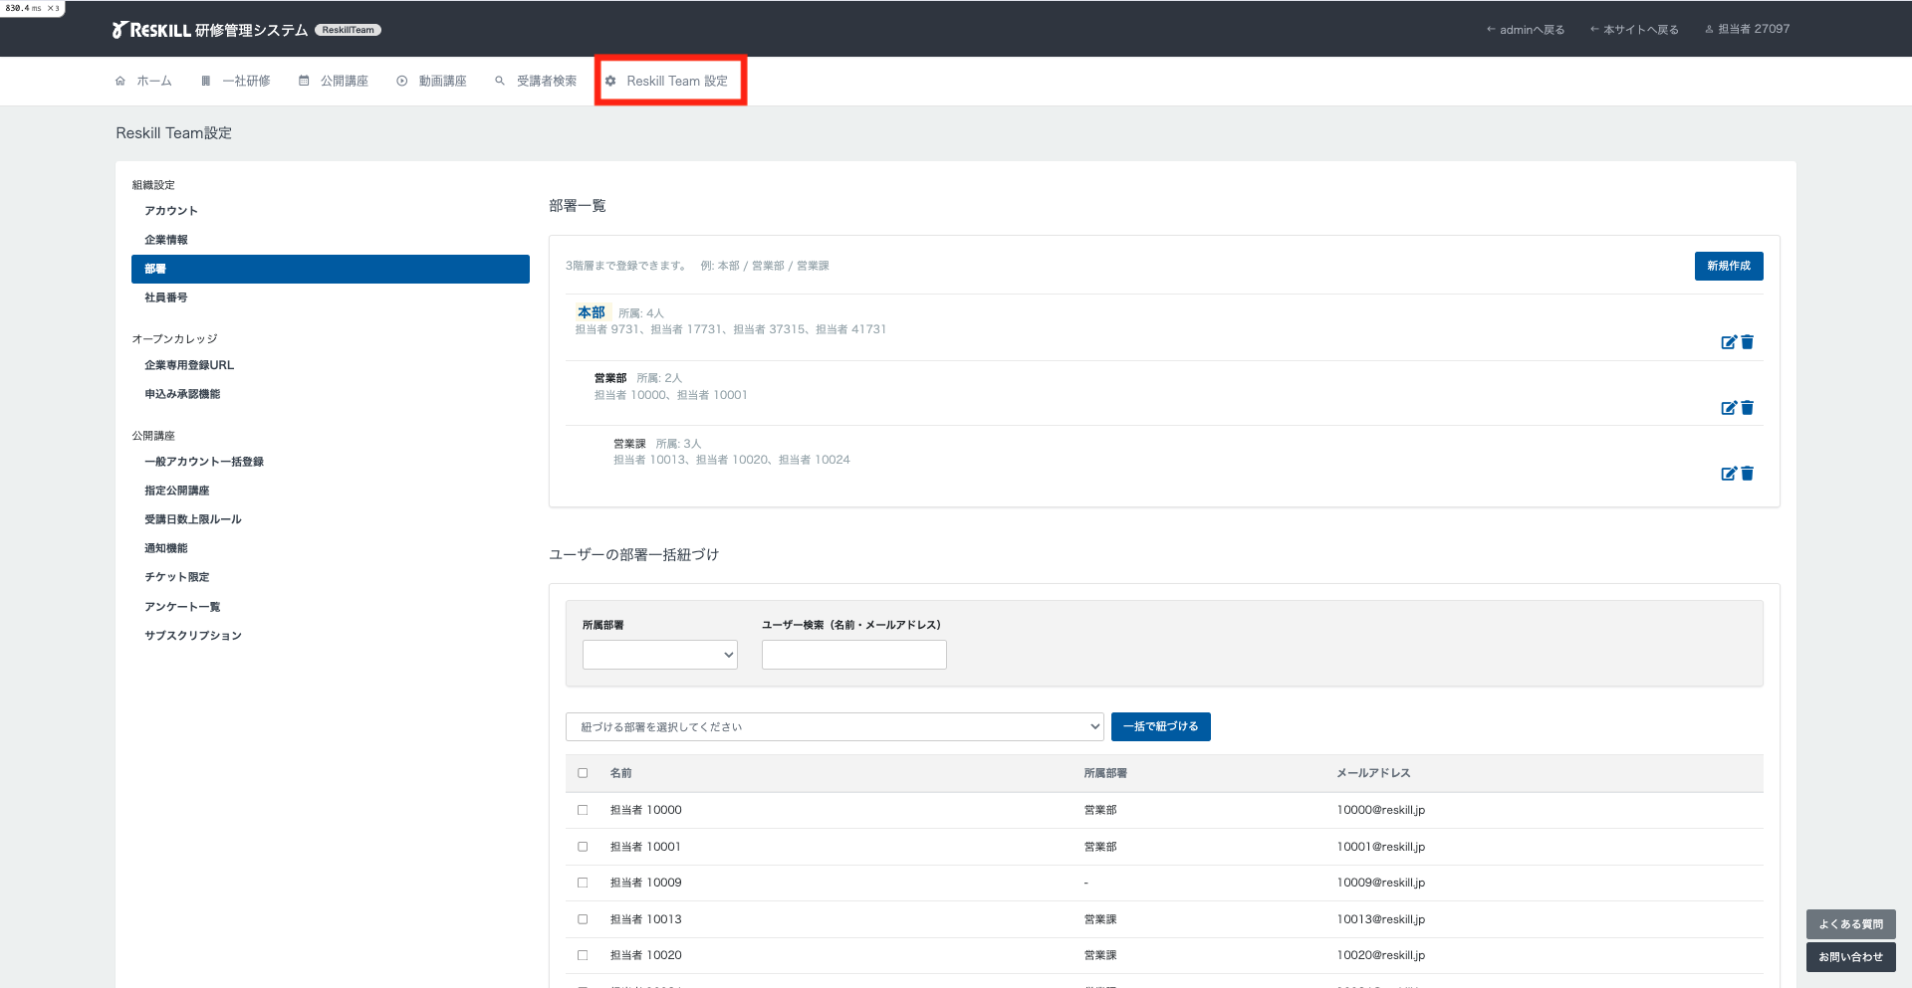Viewport: 1912px width, 988px height.
Task: Click the 一括で紐づける button
Action: [x=1160, y=727]
